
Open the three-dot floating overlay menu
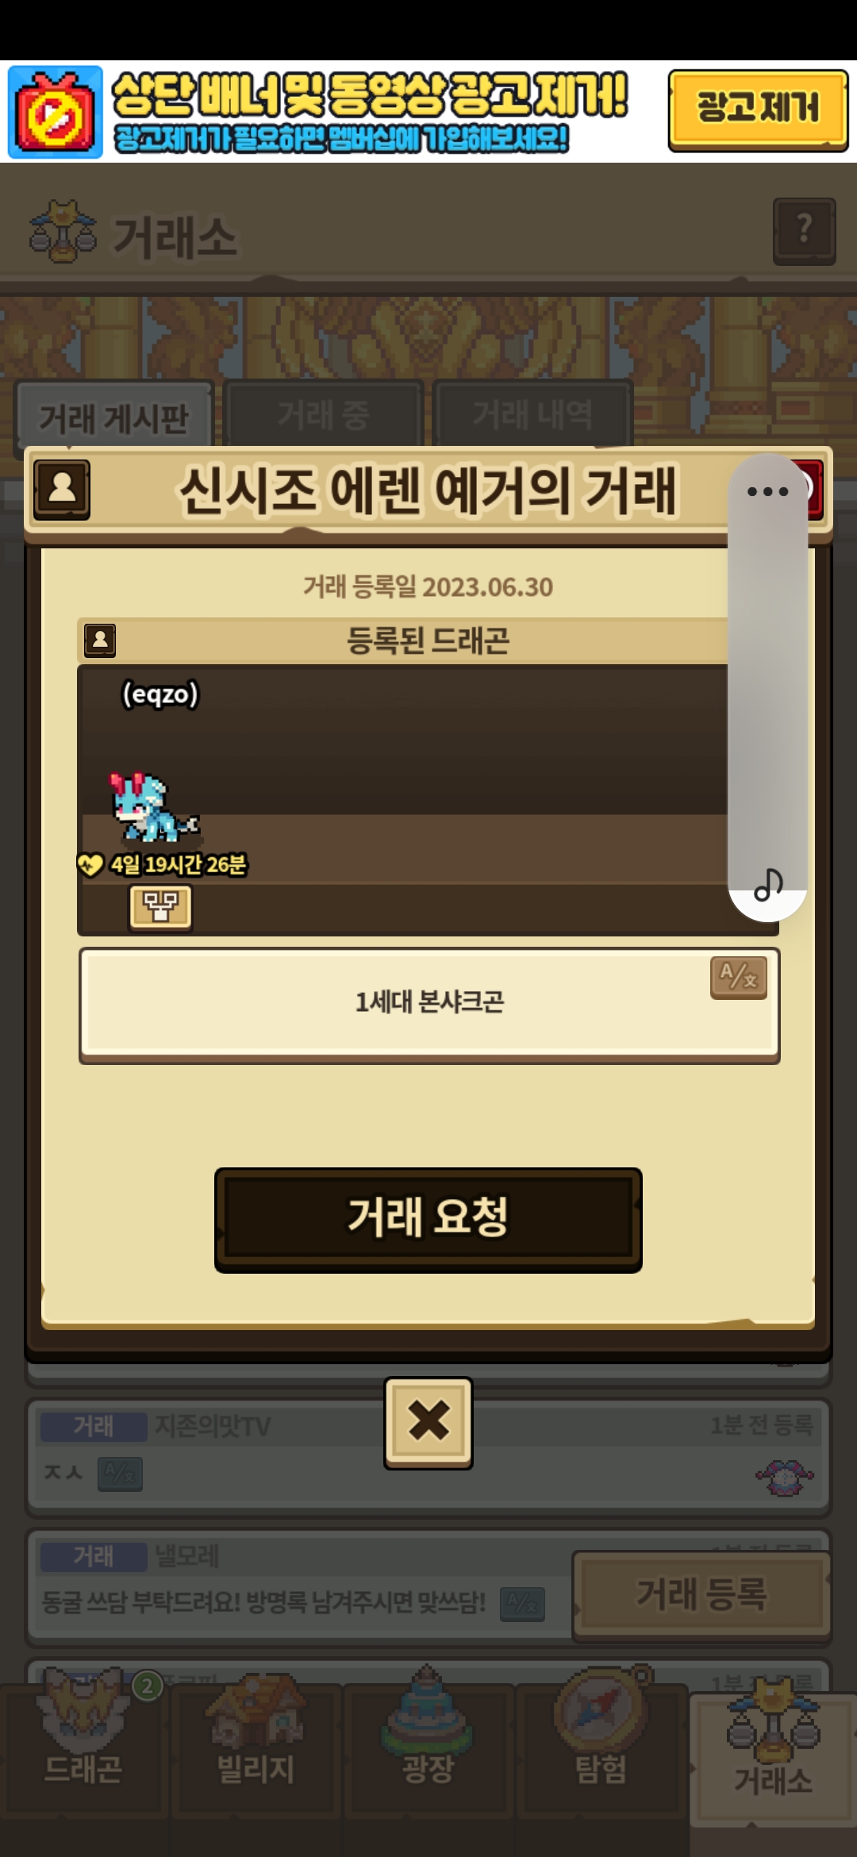pyautogui.click(x=767, y=492)
